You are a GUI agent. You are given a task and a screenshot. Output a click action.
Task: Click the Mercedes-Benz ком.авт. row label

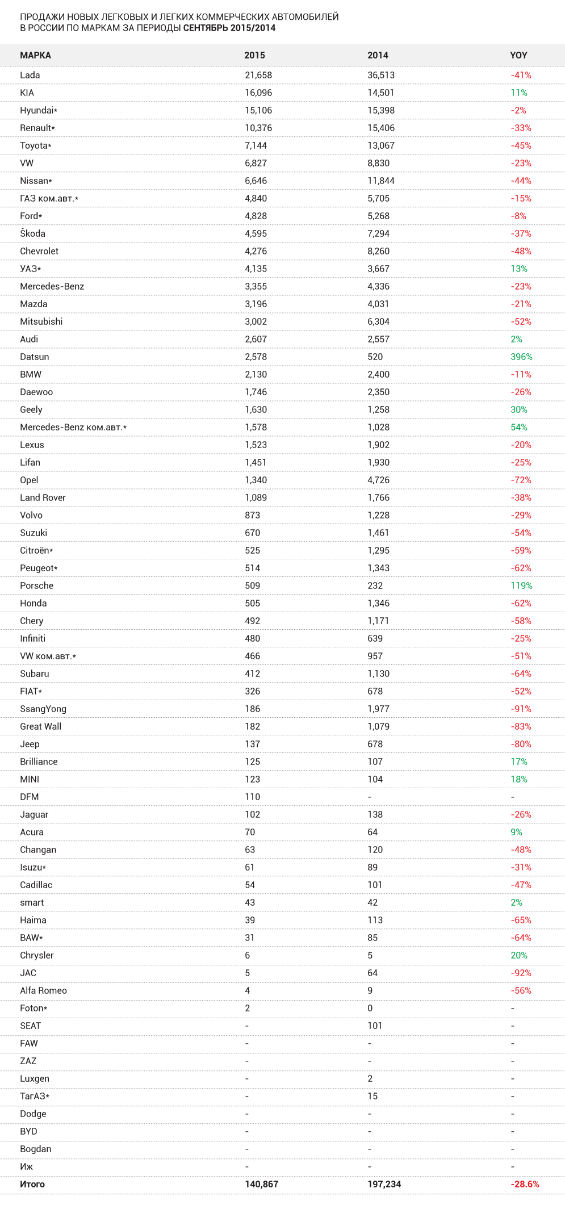73,427
